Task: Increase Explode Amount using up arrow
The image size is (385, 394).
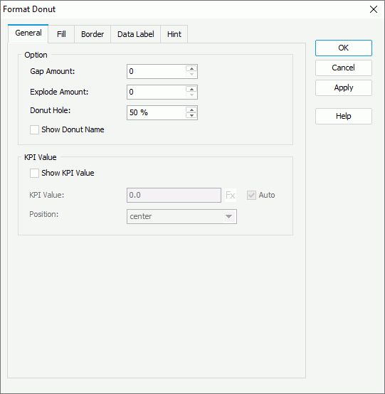Action: coord(191,89)
